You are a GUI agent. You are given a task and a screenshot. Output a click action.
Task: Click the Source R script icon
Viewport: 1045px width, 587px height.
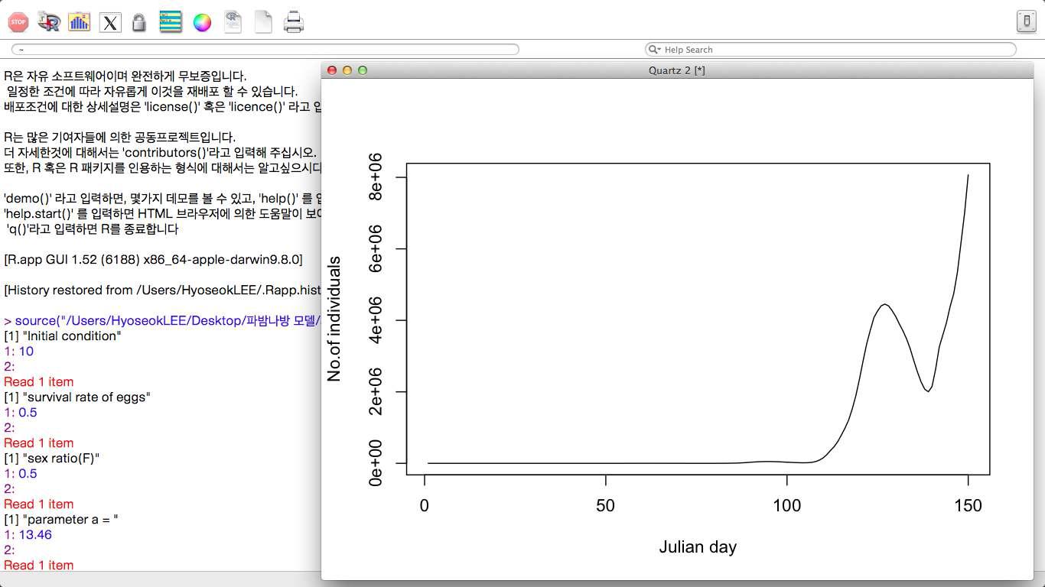click(x=49, y=22)
